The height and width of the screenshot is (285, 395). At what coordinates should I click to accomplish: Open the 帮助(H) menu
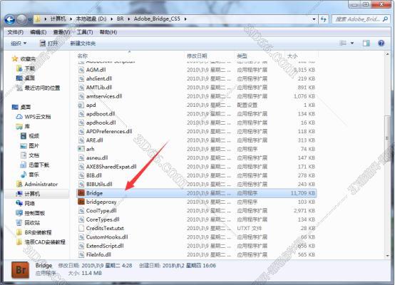pos(108,32)
